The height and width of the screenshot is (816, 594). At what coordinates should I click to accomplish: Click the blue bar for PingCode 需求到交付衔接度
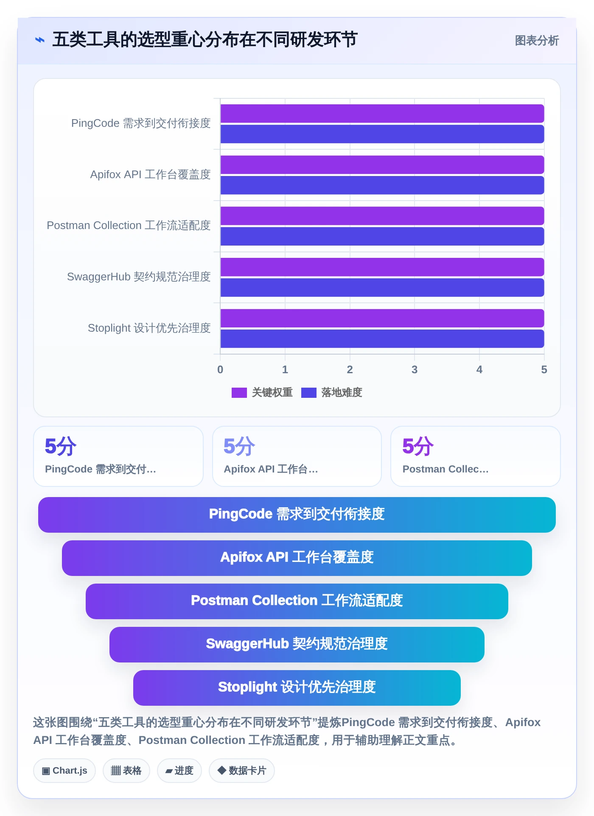(382, 134)
